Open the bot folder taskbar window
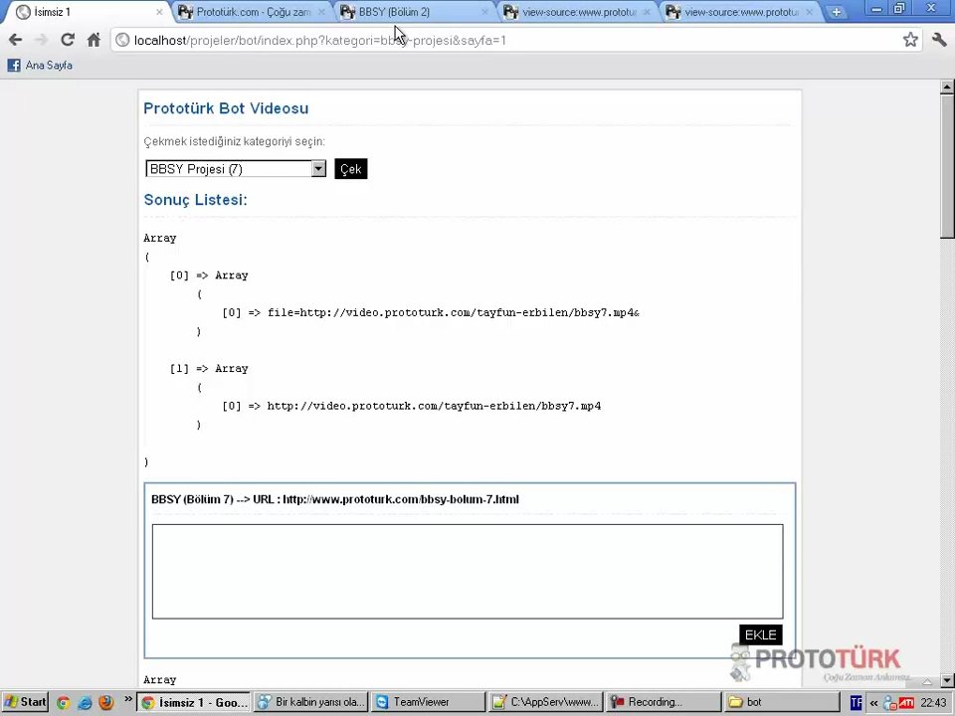The height and width of the screenshot is (716, 955). (782, 702)
